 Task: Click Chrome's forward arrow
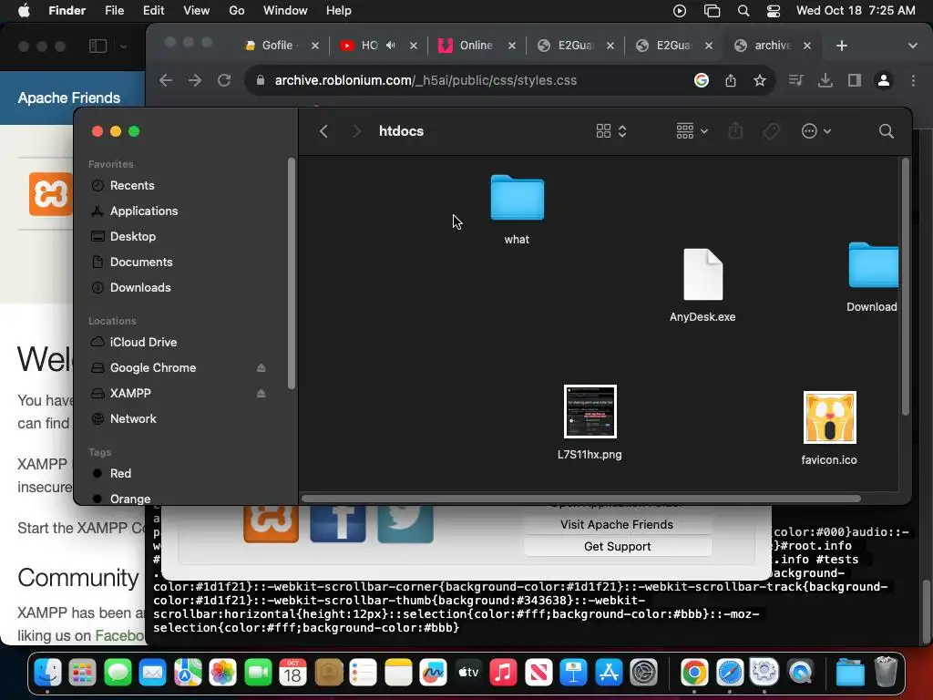[x=195, y=80]
